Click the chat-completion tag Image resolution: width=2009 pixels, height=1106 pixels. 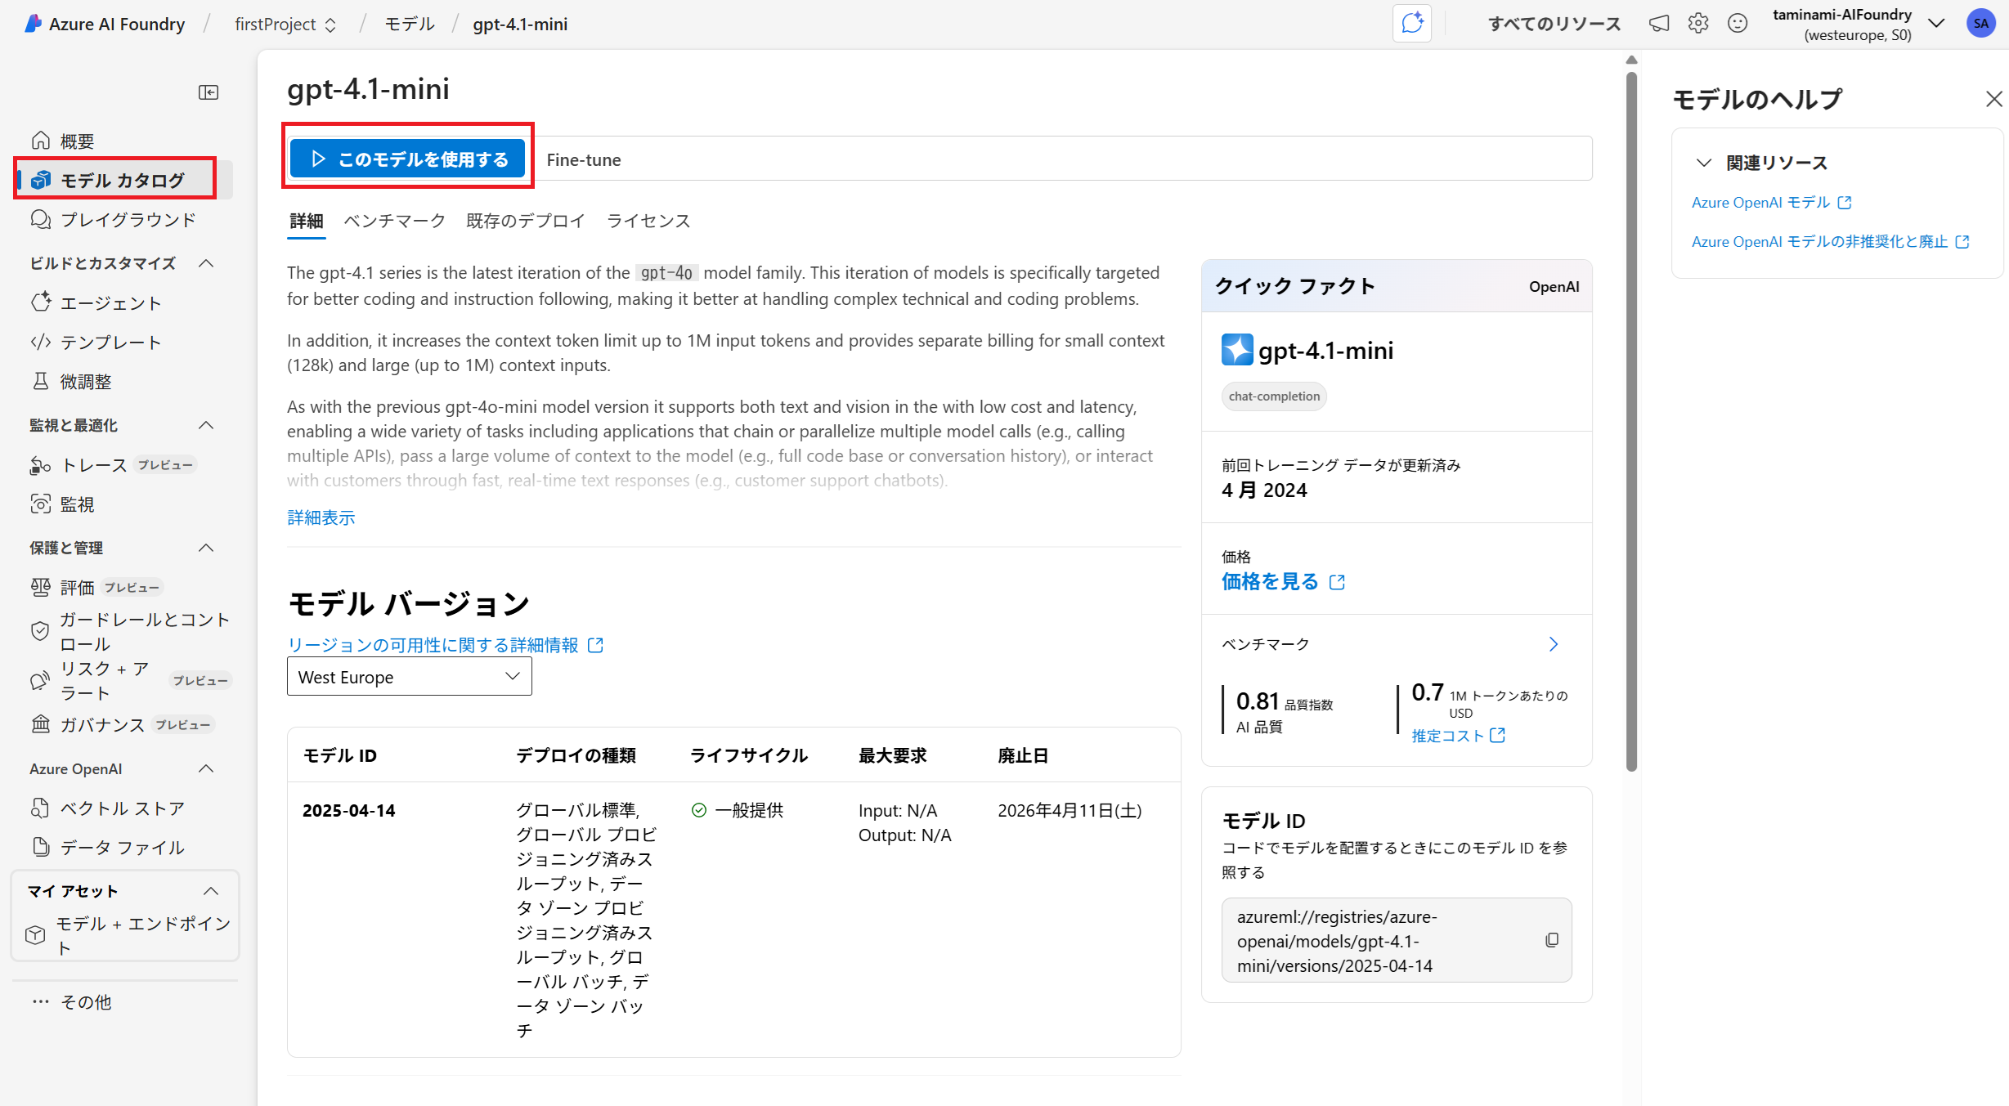1274,396
